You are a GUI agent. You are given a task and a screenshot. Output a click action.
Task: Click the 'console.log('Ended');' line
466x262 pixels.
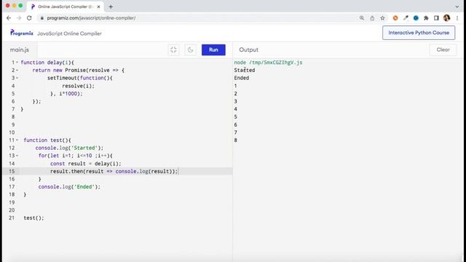click(69, 186)
